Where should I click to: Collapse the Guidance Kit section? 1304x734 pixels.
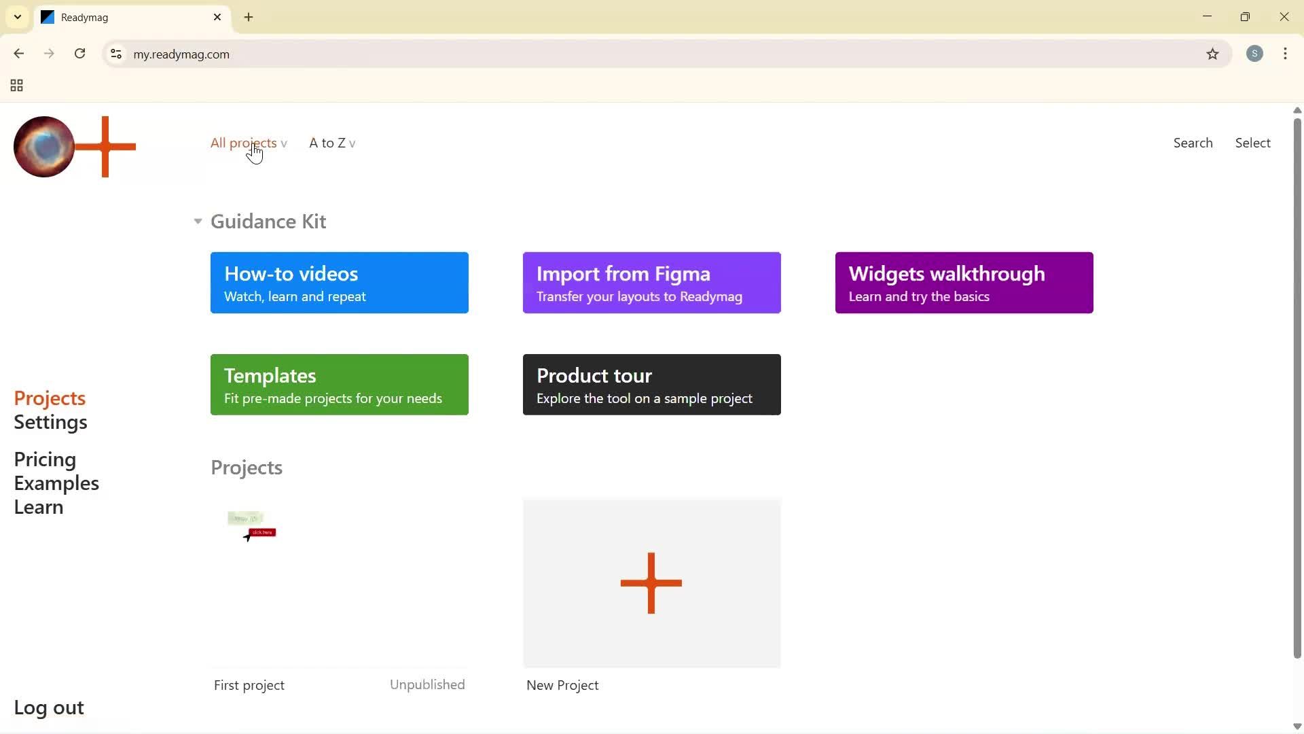tap(197, 221)
